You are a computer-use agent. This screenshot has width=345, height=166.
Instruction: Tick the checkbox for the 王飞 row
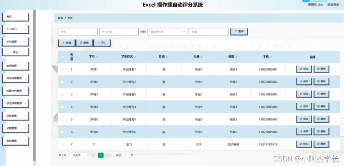click(x=63, y=145)
